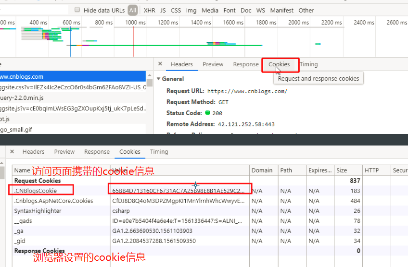Select the .Cnblogs.AspNetCore.Cookies row
The image size is (408, 267).
tap(210, 201)
